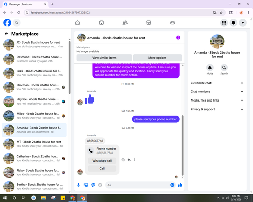Go back using the Marketplace back arrow
Viewport: 253px width, 202px height.
[6, 34]
